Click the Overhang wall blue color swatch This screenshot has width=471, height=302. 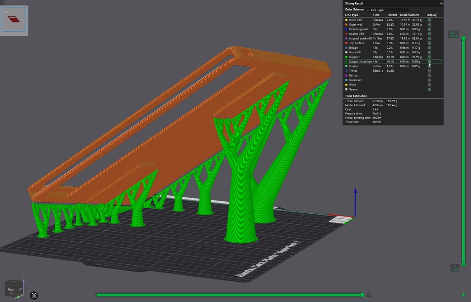point(346,29)
